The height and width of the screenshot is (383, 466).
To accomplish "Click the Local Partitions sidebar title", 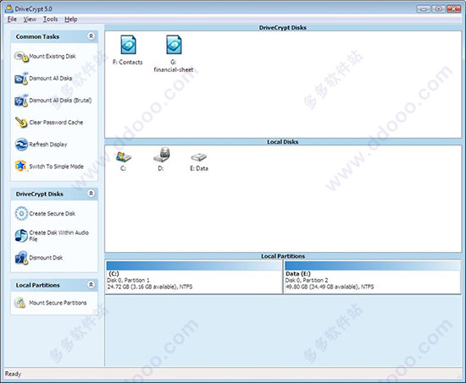I will (x=38, y=285).
